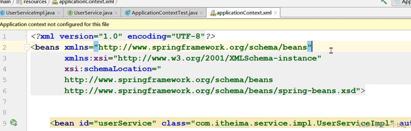Viewport: 411px width, 131px height.
Task: Click the xmlns beans namespace URL on line 2
Action: coord(203,47)
